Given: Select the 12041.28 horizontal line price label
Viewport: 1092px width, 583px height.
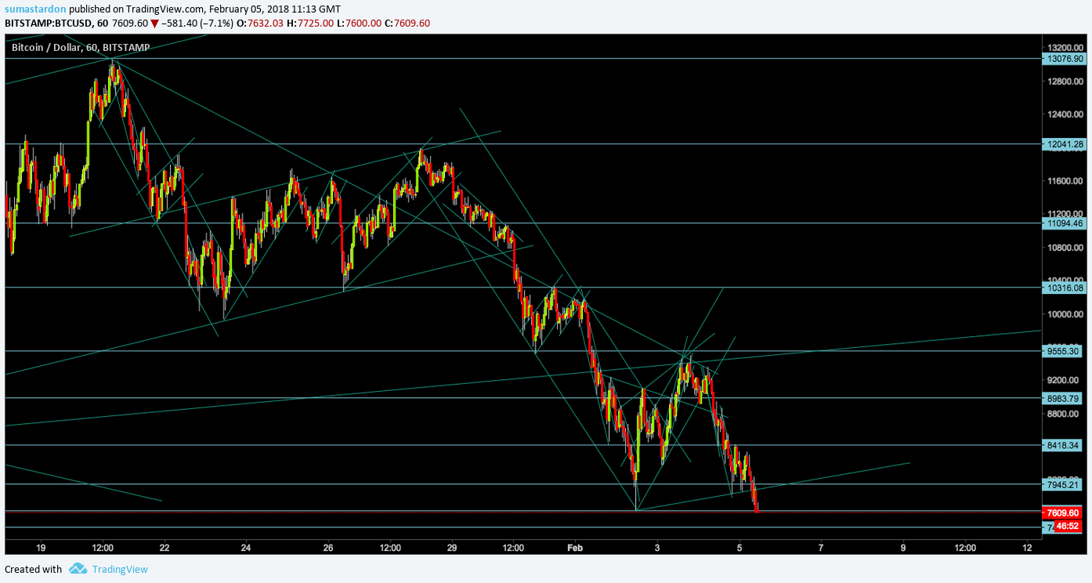Looking at the screenshot, I should (x=1065, y=144).
